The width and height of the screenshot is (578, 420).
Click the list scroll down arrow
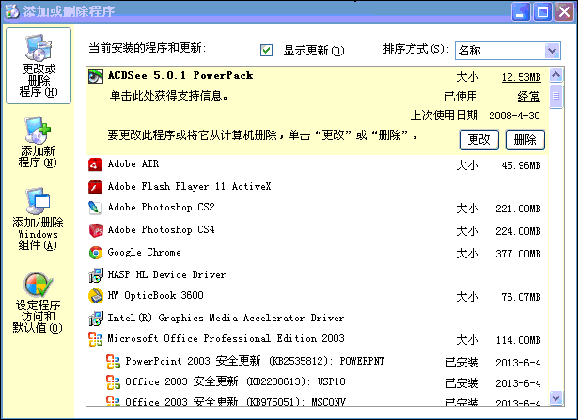pyautogui.click(x=555, y=397)
